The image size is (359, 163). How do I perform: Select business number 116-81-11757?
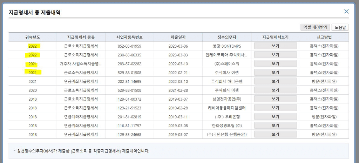(130, 125)
